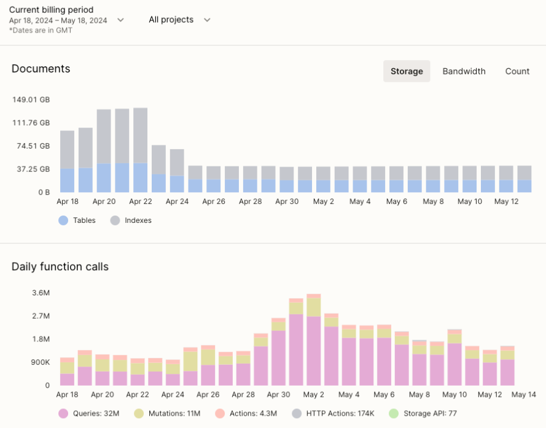Screen dimensions: 546x428
Task: Expand the All projects dropdown
Action: (x=180, y=20)
